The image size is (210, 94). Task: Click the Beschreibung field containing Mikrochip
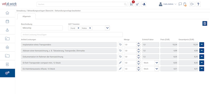coord(42,28)
